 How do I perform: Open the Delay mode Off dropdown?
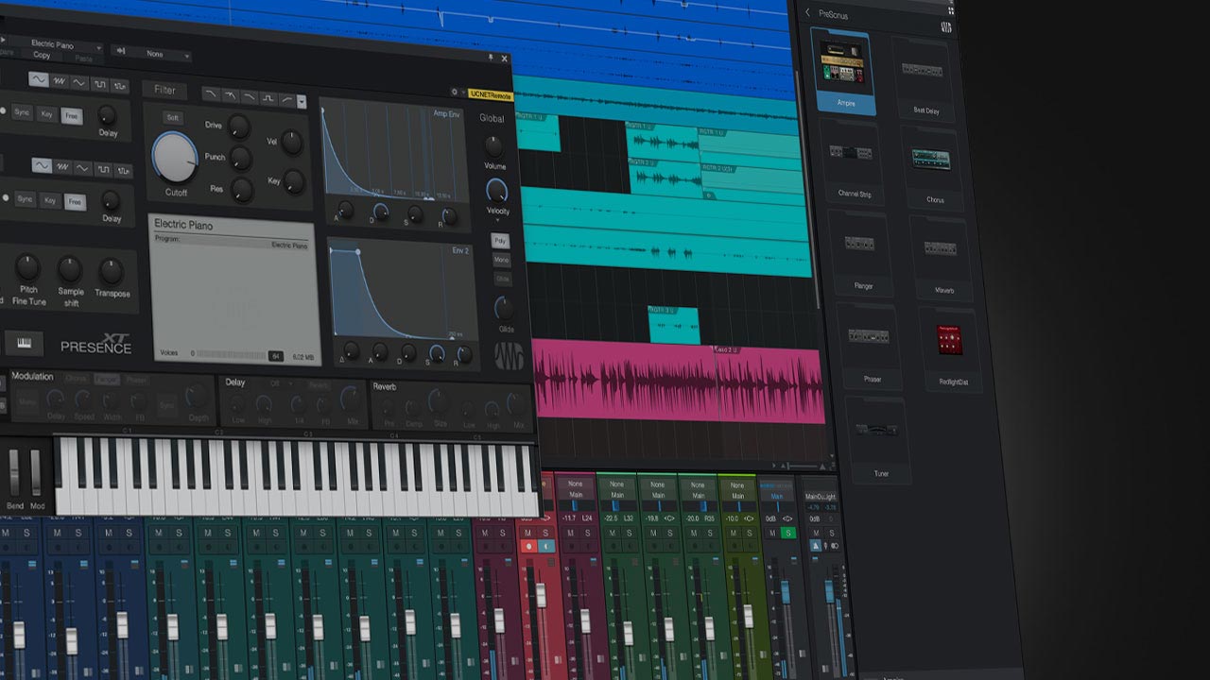(x=283, y=383)
